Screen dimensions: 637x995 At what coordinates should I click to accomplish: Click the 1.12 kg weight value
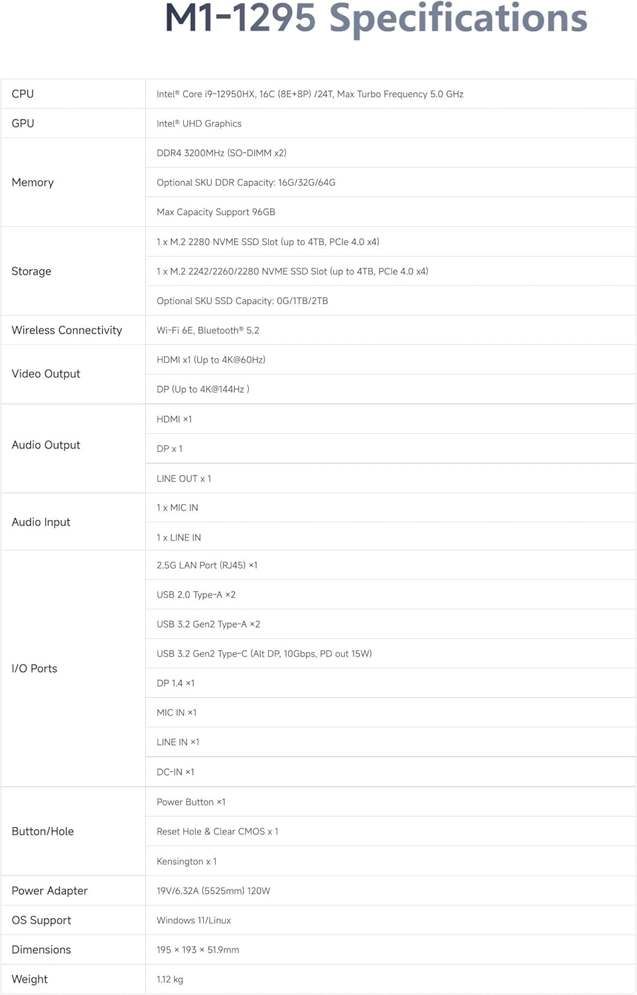(x=170, y=980)
